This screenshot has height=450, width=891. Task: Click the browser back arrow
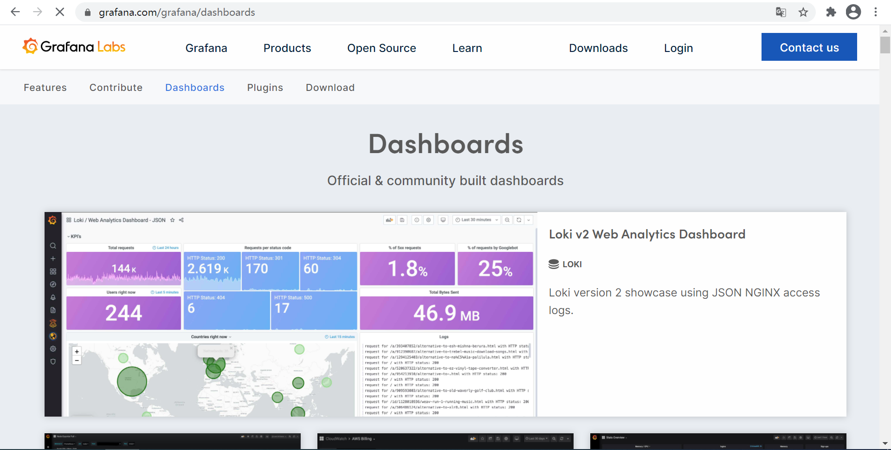pos(15,12)
